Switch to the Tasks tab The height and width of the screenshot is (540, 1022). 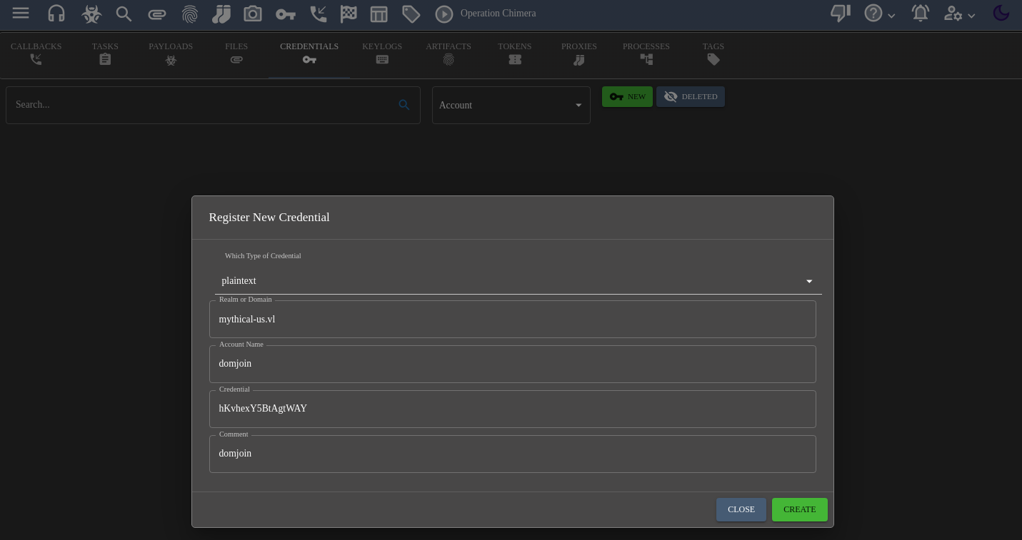pos(105,54)
